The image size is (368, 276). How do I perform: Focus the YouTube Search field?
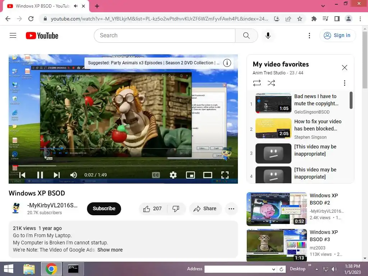coord(165,36)
